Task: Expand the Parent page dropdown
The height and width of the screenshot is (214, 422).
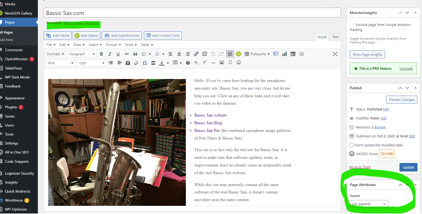Action: (x=369, y=204)
